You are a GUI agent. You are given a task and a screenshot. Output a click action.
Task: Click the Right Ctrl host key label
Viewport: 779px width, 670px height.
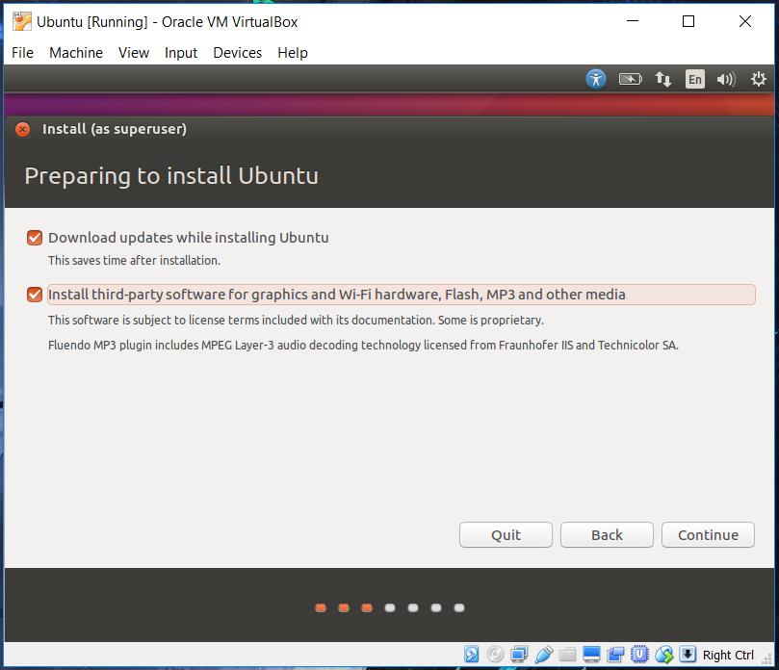tap(728, 656)
